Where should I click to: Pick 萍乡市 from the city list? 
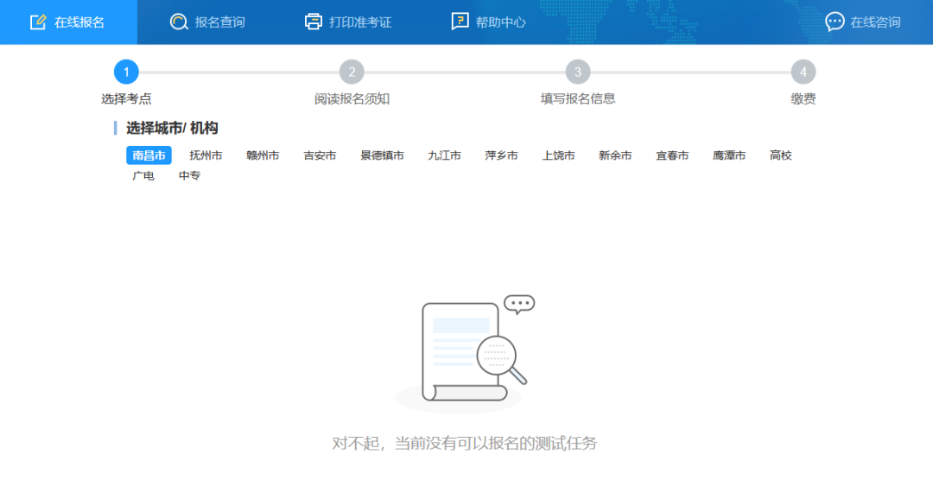click(501, 155)
